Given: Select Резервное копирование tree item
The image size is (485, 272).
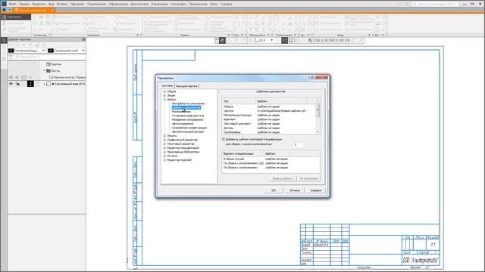Looking at the screenshot, I should click(x=187, y=119).
